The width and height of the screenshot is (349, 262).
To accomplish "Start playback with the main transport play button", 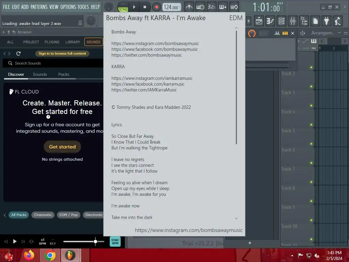I will (x=134, y=7).
